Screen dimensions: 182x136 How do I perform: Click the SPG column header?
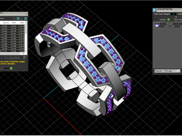22,23
